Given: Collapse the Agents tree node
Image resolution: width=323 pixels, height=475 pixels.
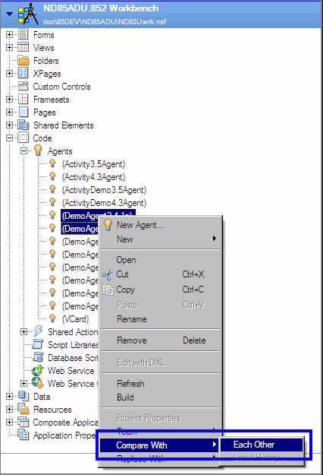Looking at the screenshot, I should pyautogui.click(x=24, y=150).
